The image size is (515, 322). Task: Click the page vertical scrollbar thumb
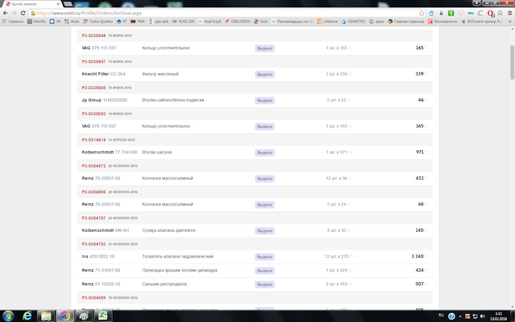[512, 62]
